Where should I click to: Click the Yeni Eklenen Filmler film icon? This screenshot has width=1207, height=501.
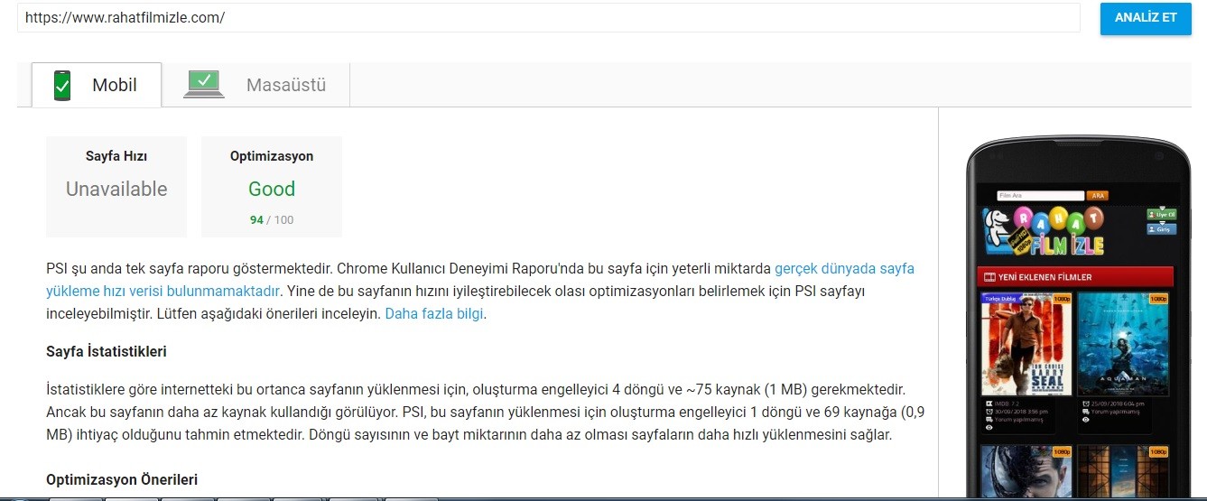989,277
